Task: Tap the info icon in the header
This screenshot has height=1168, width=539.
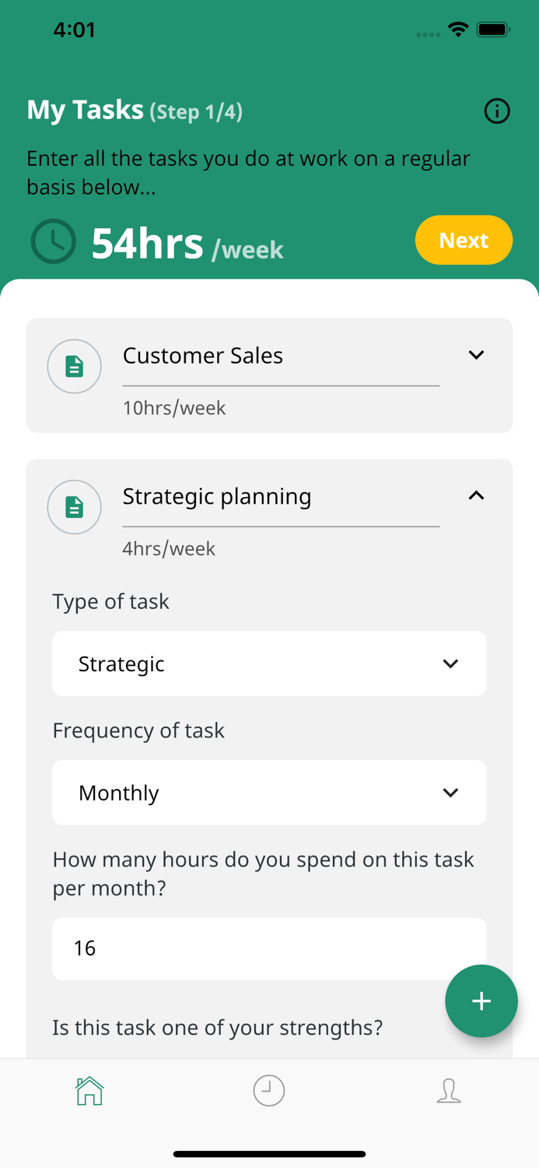Action: pos(497,111)
